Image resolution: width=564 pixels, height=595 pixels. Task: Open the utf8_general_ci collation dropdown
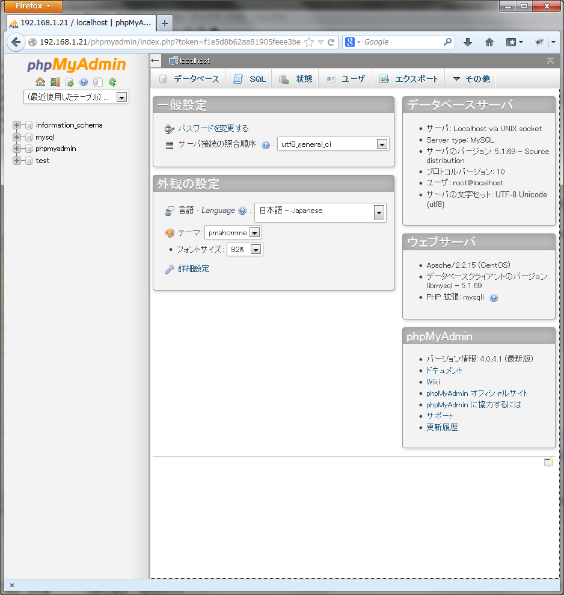tap(333, 144)
